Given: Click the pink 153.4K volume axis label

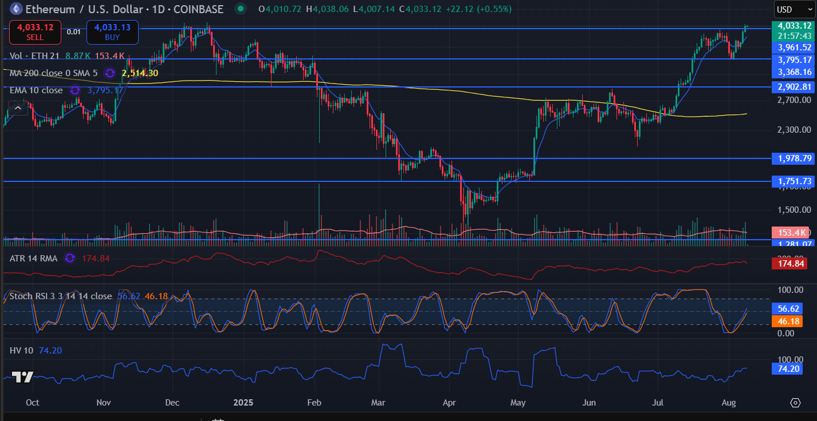Looking at the screenshot, I should tap(791, 232).
